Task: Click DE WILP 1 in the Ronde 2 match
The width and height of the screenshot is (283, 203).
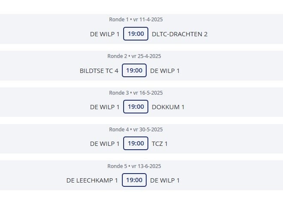Action: click(x=165, y=71)
